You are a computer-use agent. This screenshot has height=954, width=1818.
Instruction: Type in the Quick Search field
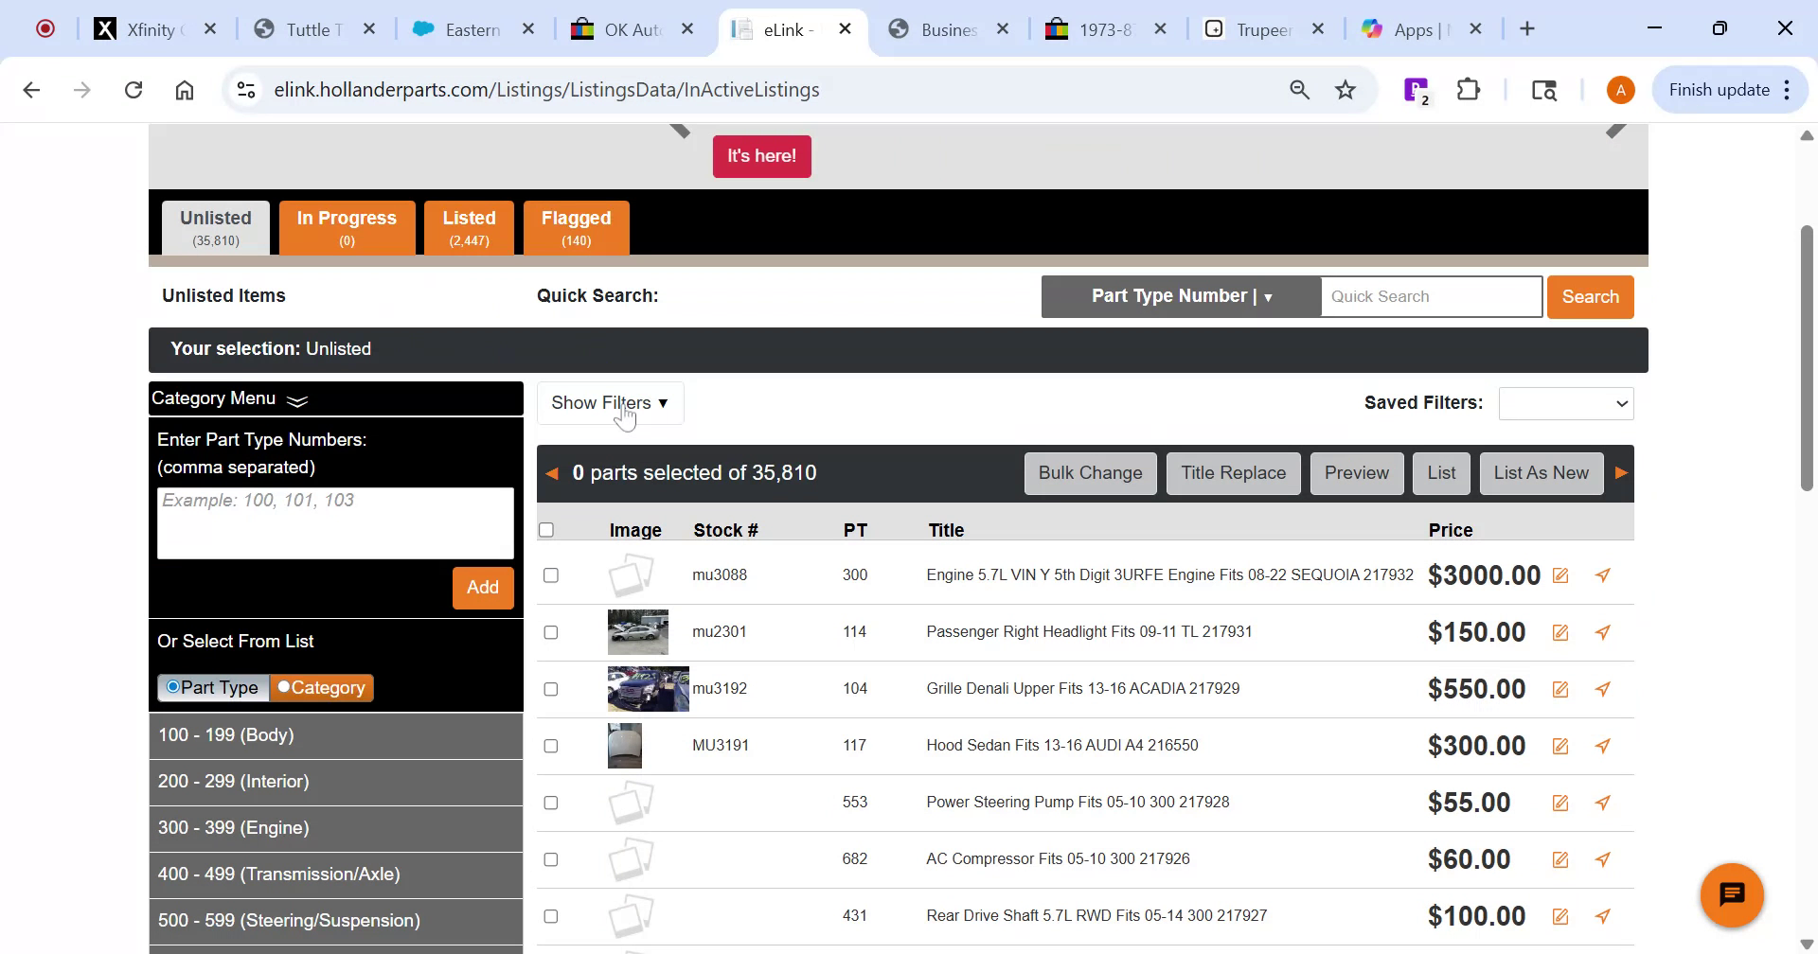(1430, 296)
